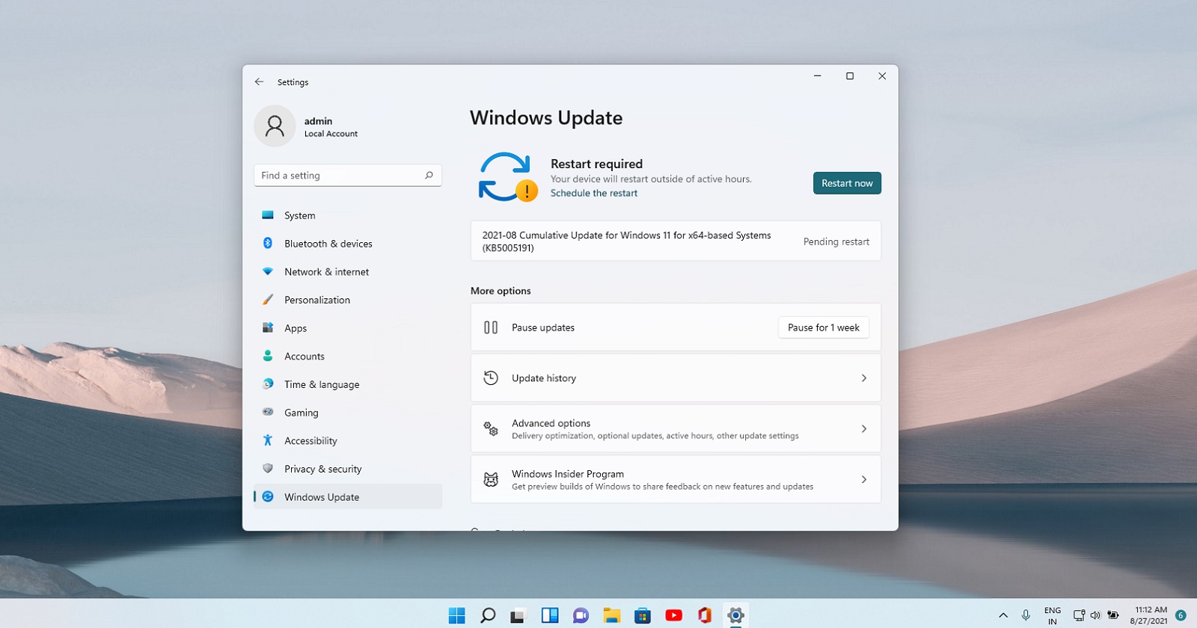
Task: Click the Schedule the restart link
Action: 594,193
